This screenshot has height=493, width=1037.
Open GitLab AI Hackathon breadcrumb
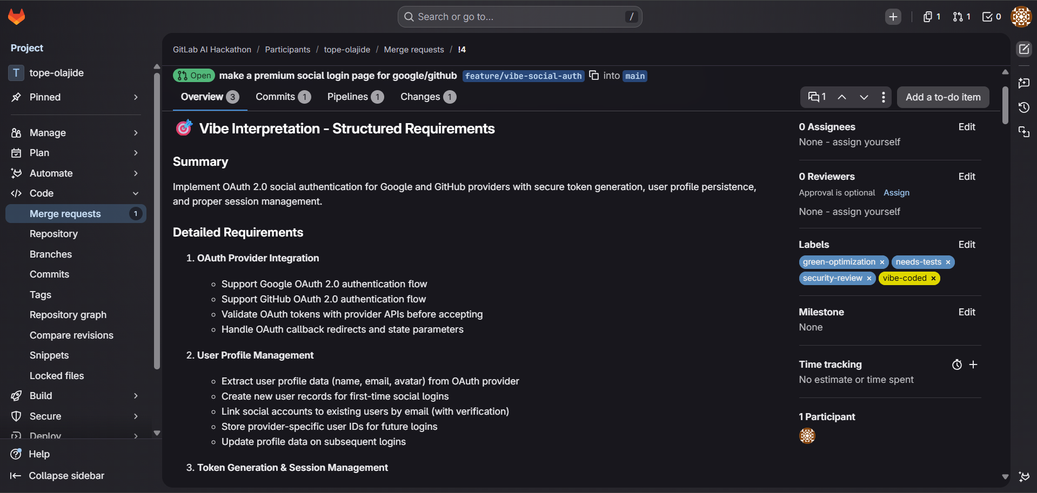(x=212, y=50)
